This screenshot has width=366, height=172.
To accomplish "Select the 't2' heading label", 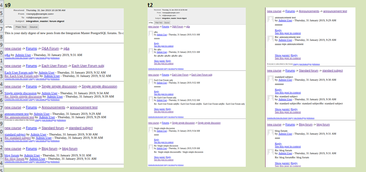I will point(150,5).
